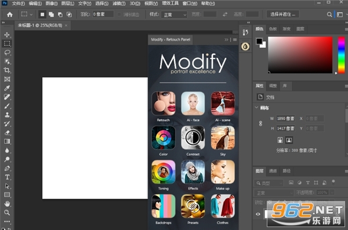Open the Search magnifier in options bar

click(x=329, y=14)
